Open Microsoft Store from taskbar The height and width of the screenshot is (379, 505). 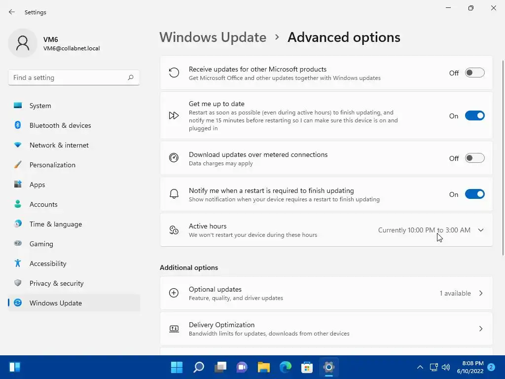tap(307, 367)
